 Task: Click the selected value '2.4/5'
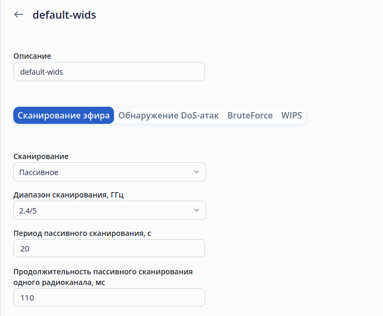pyautogui.click(x=28, y=211)
